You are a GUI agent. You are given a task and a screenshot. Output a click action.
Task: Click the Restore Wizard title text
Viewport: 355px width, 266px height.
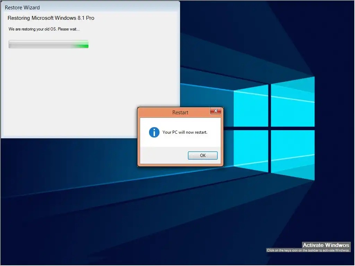(22, 8)
